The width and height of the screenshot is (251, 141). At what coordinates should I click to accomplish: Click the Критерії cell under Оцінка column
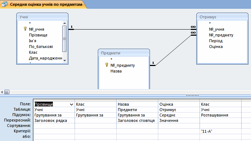click(179, 131)
